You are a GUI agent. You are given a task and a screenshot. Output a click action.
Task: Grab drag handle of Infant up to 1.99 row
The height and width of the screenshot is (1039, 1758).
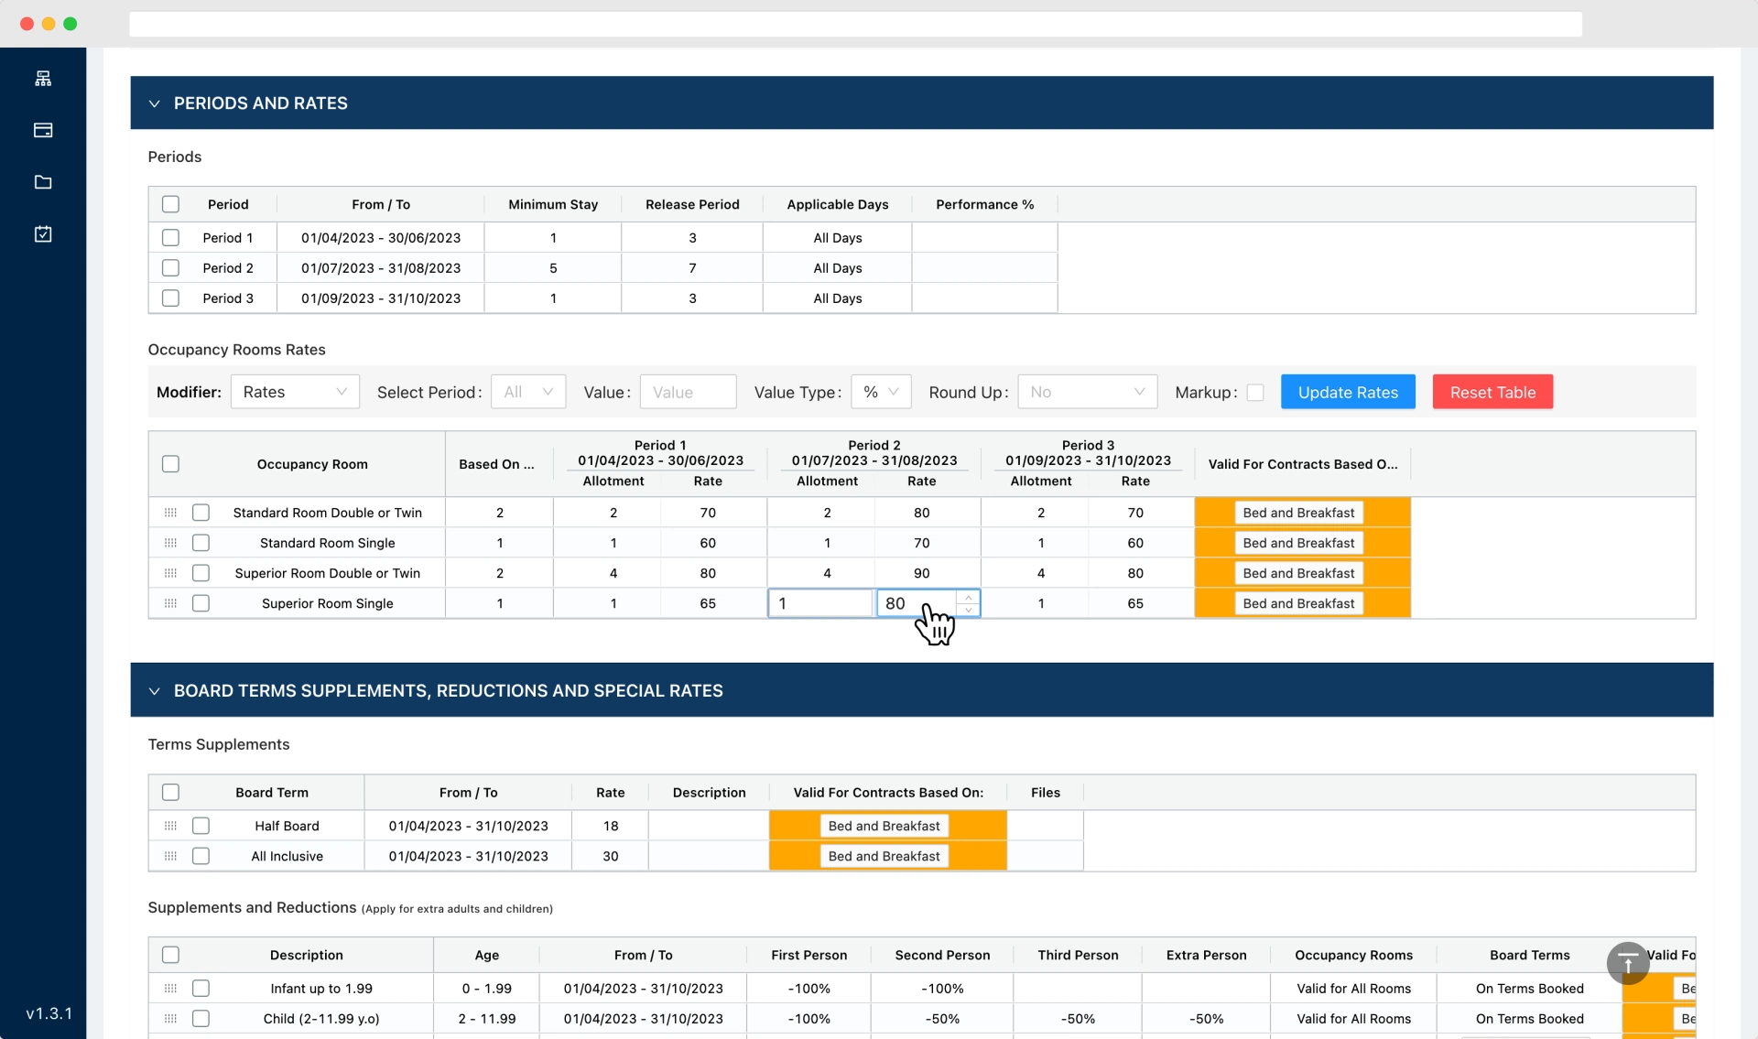coord(170,989)
